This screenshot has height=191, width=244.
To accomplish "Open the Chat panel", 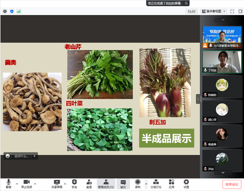I will tap(123, 184).
